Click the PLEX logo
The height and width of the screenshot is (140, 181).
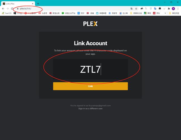pyautogui.click(x=90, y=24)
